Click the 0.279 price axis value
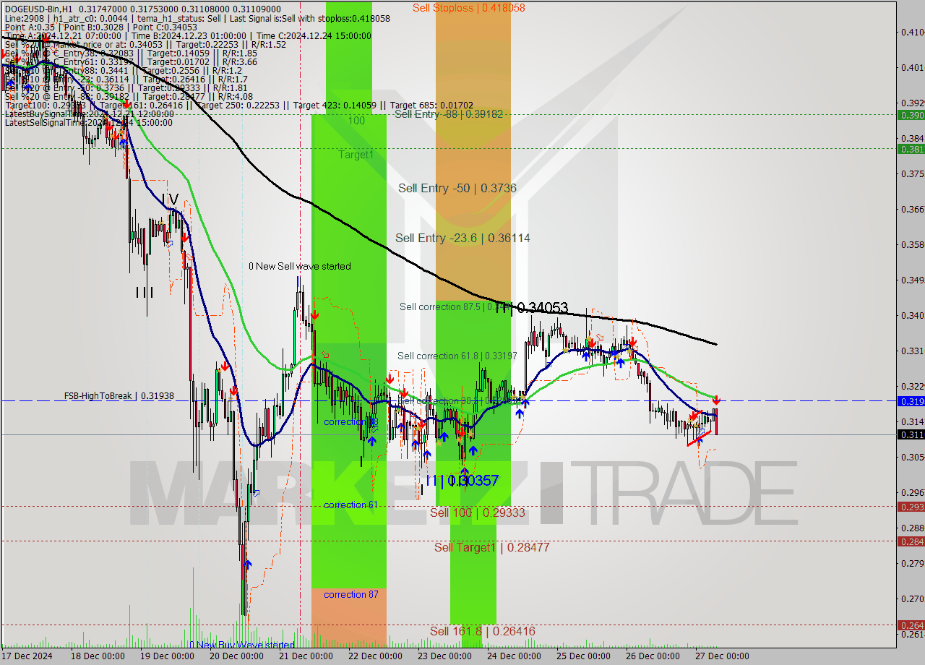 [912, 563]
